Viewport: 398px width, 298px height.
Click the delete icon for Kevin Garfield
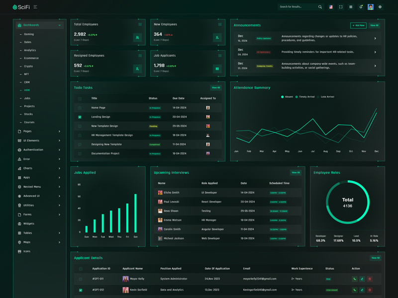370,290
